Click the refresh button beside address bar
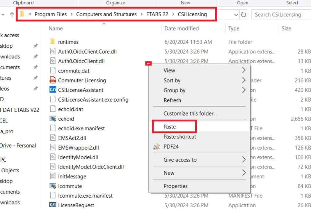Screen dimensions: 311x209 click(x=244, y=15)
